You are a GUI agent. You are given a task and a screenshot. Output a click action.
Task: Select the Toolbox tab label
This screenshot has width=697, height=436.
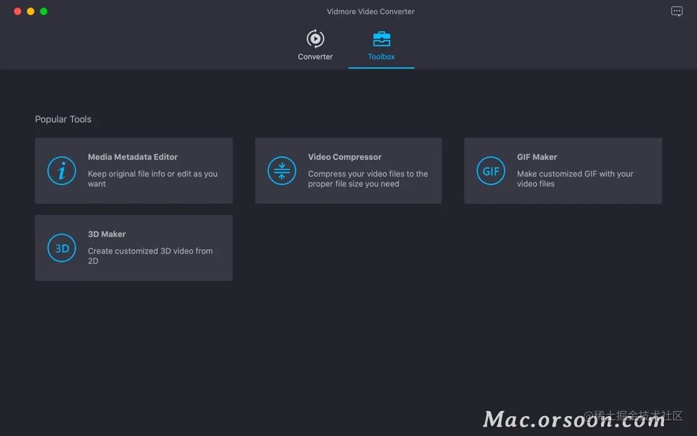381,57
